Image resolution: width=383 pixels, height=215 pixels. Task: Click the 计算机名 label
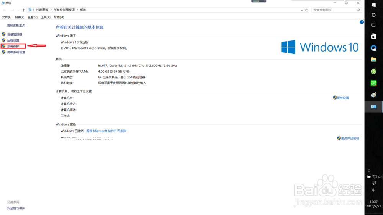[x=67, y=98]
